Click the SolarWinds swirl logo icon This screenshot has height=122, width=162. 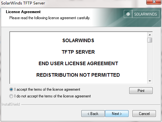click(128, 14)
